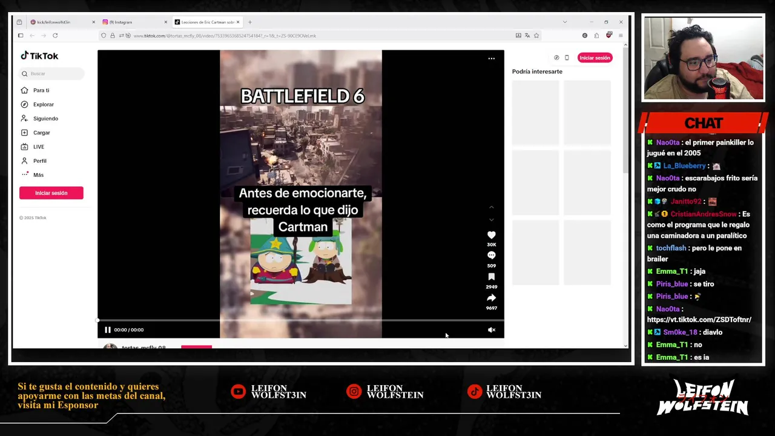Viewport: 775px width, 436px height.
Task: Open comments via the speech bubble icon
Action: coord(492,256)
